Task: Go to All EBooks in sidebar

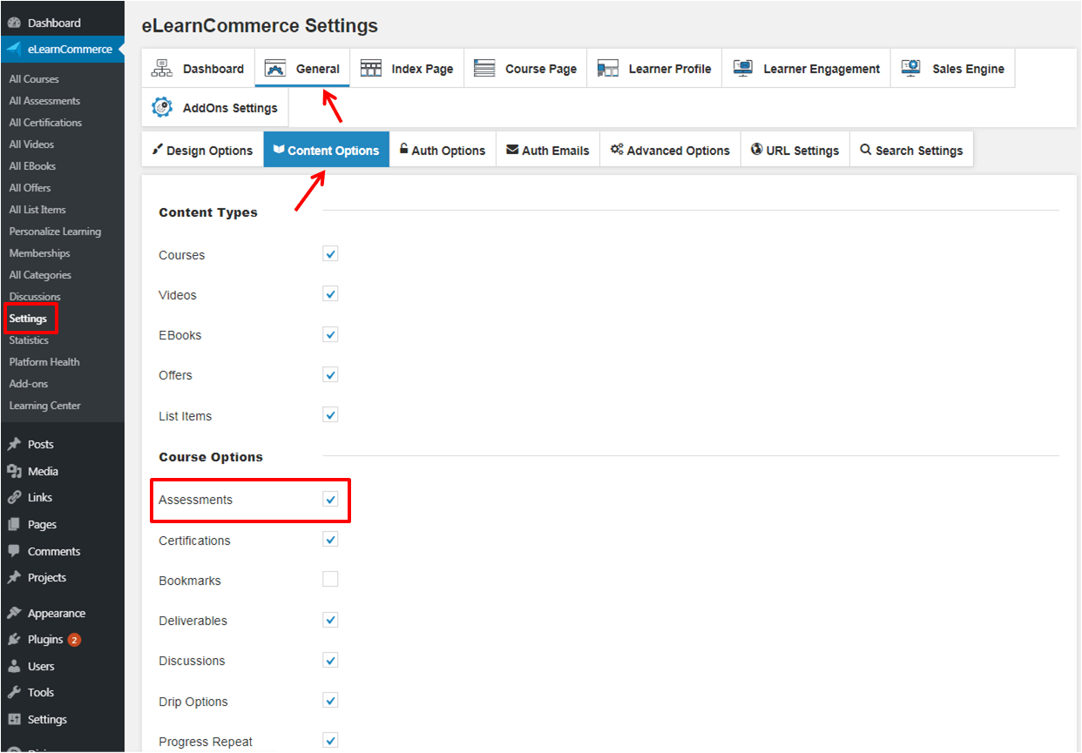Action: pos(32,166)
